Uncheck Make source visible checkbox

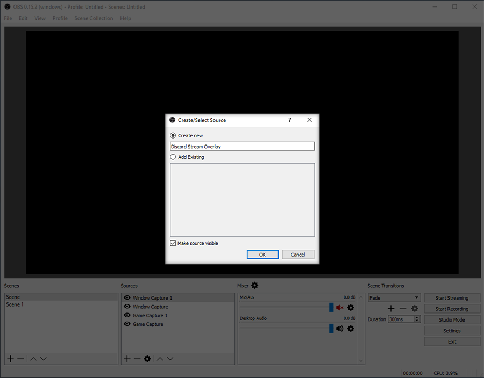[173, 243]
